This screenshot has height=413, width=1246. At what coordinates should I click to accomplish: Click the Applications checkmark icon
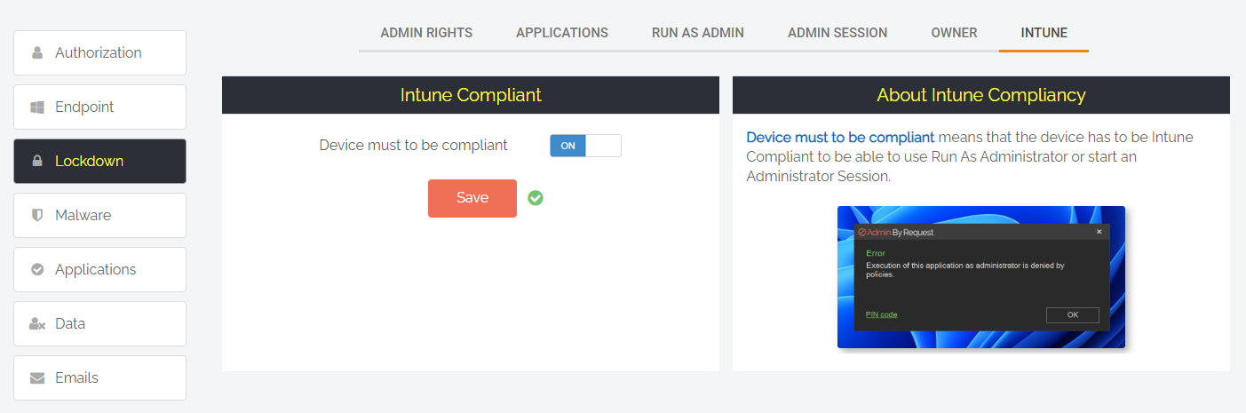pyautogui.click(x=37, y=269)
